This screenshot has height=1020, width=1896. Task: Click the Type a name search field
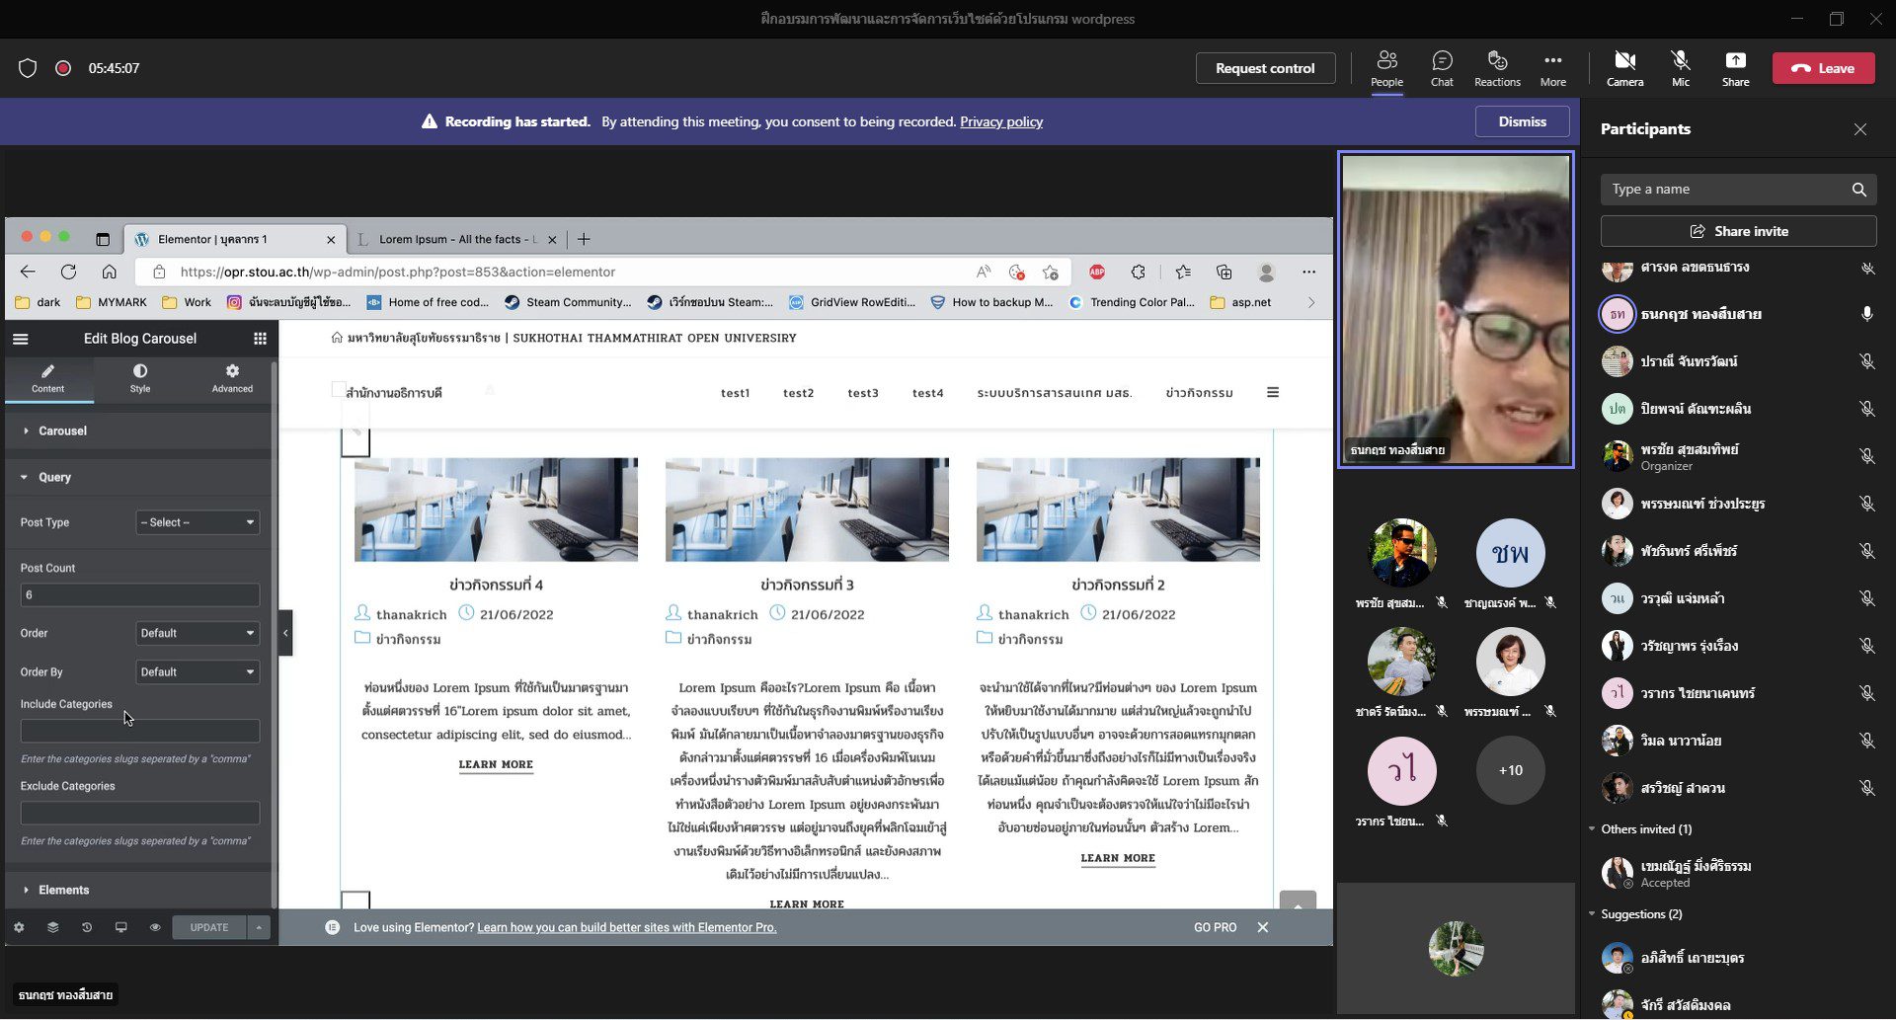(x=1723, y=190)
